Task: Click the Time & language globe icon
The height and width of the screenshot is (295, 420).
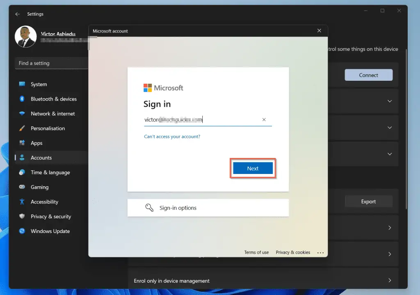Action: (22, 172)
